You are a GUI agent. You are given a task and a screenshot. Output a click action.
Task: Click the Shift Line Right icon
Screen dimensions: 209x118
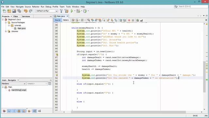coord(124,20)
